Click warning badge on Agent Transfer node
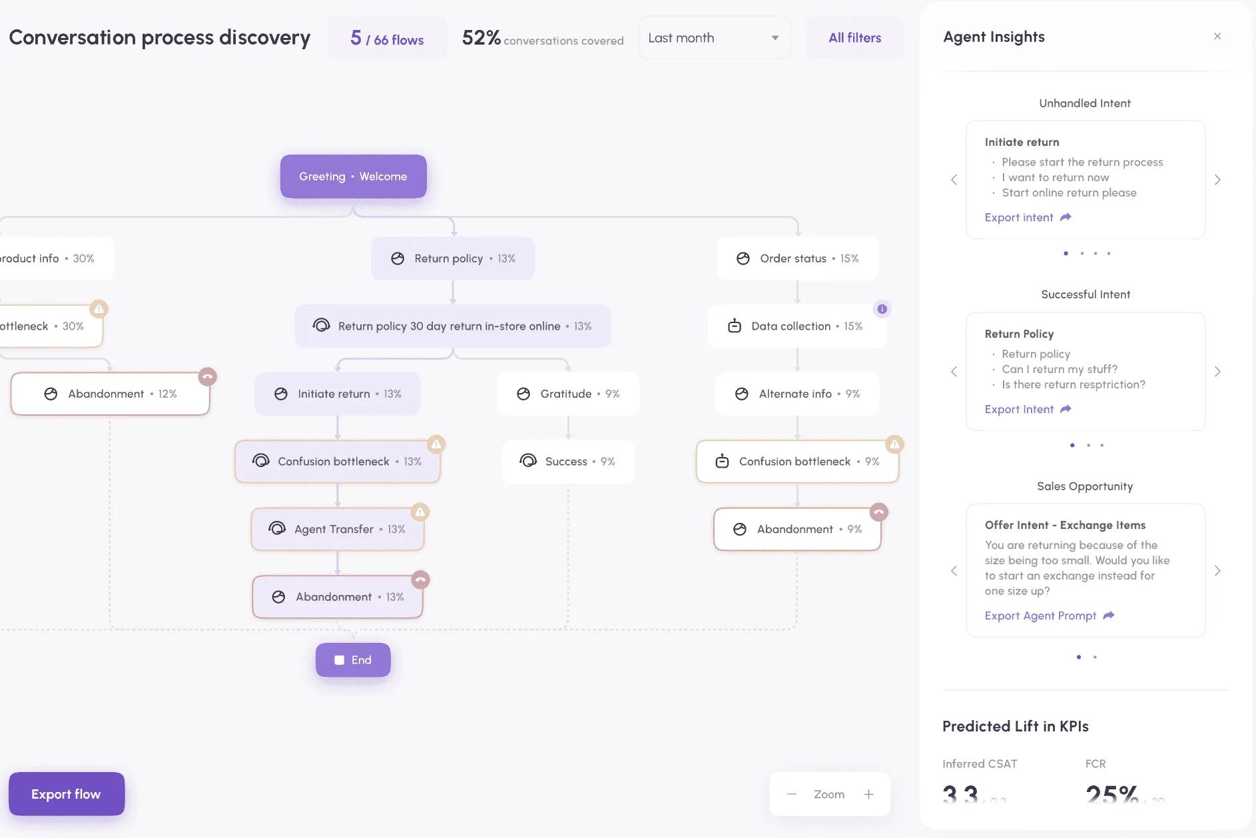The height and width of the screenshot is (838, 1256). tap(420, 512)
